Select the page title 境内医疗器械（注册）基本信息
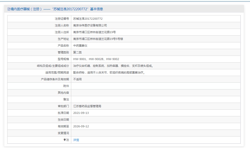This screenshot has width=250, height=148. (55, 9)
